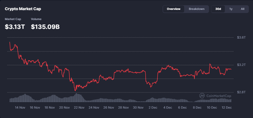Click the $3.6T y-axis label

pyautogui.click(x=241, y=38)
